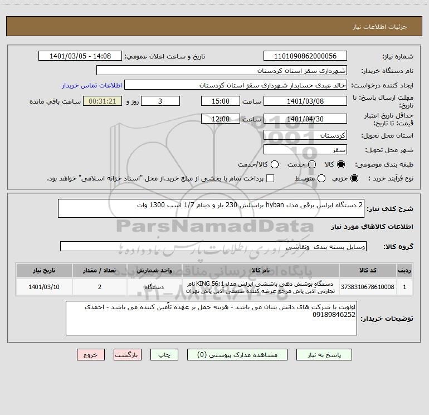The width and height of the screenshot is (429, 415).
Task: Click the price validity date 1401/04/30 field
Action: pyautogui.click(x=305, y=119)
